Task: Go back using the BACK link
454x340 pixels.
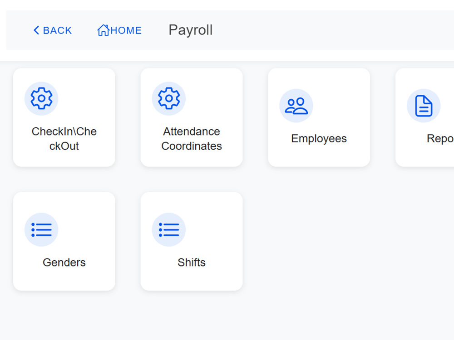Action: 52,30
